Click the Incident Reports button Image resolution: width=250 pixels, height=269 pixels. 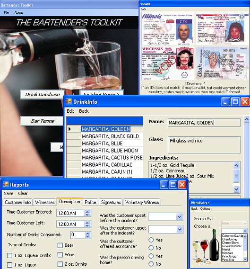102,93
